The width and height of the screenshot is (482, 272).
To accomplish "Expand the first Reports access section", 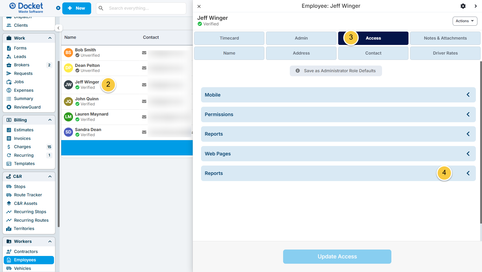I will click(x=338, y=134).
